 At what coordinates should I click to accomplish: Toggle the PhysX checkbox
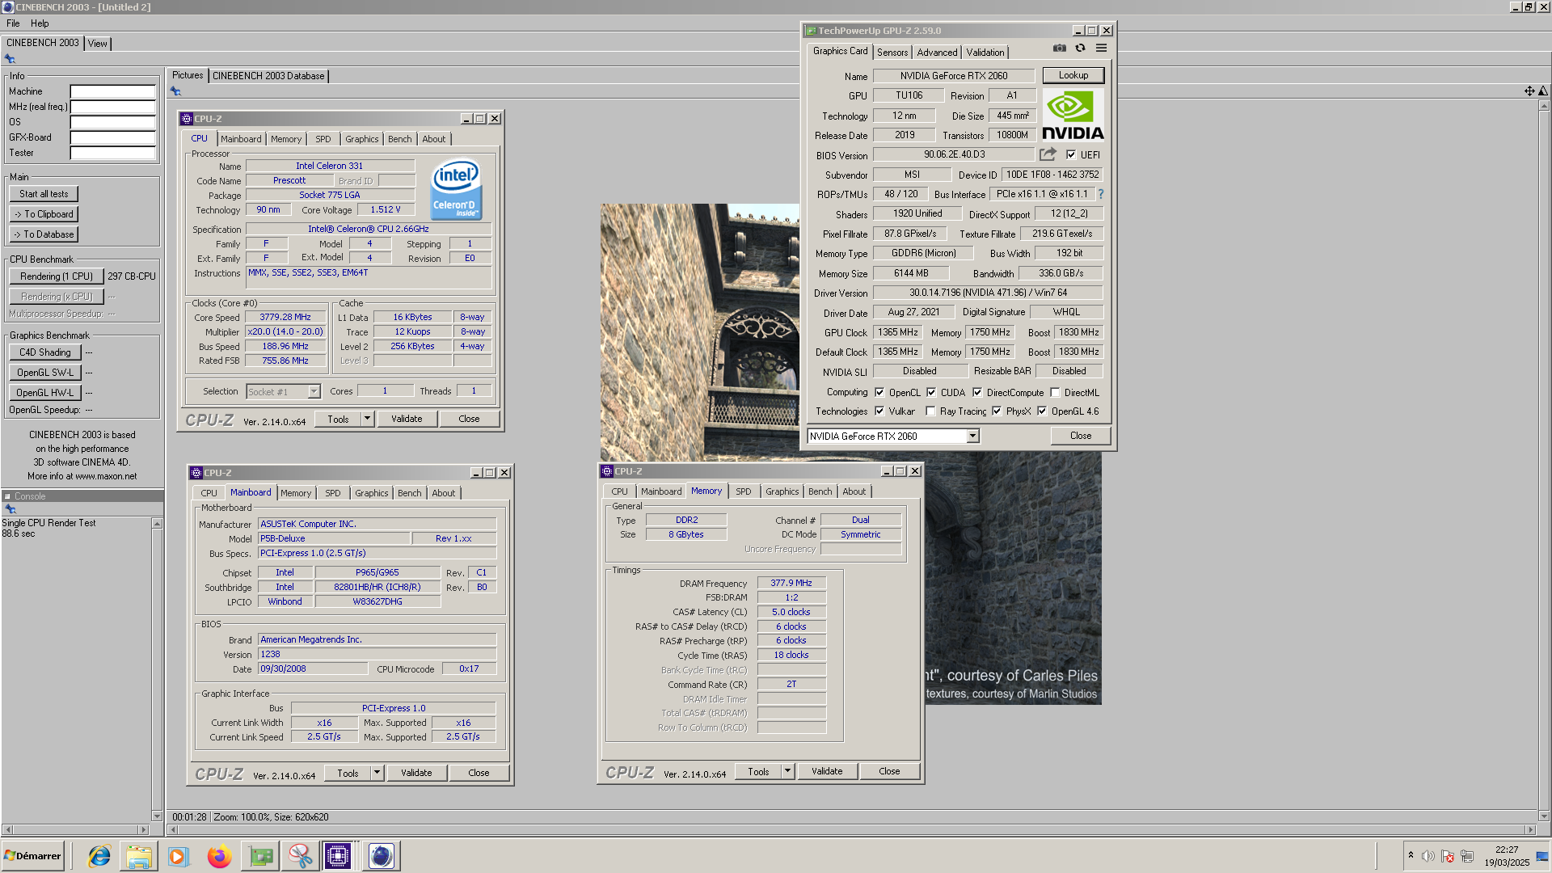click(x=997, y=411)
